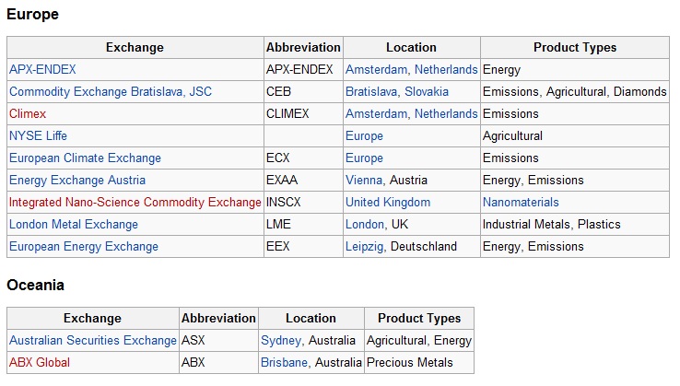The height and width of the screenshot is (386, 680).
Task: Click the Bratislava, Slovakia location link
Action: pos(397,91)
